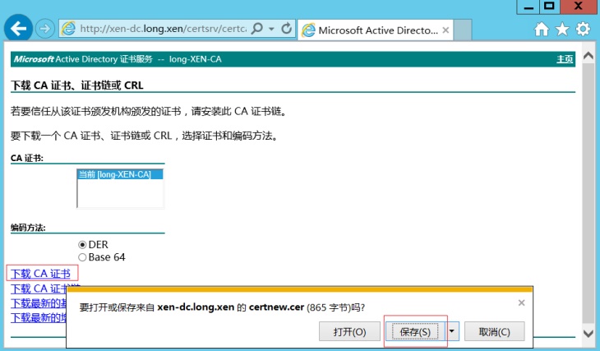Maximize the browser window
The width and height of the screenshot is (600, 351).
click(x=550, y=7)
